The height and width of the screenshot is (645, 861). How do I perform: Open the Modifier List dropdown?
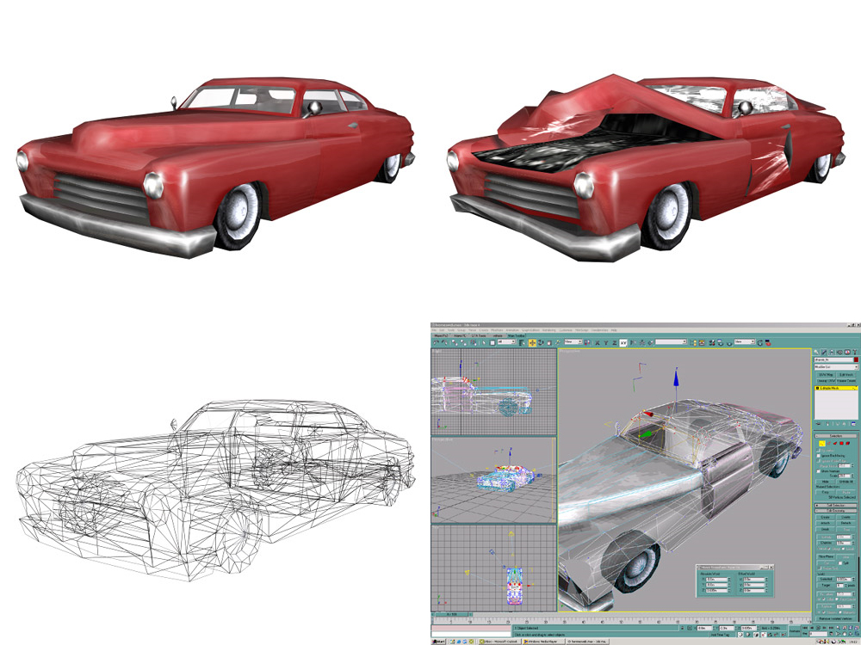[836, 367]
